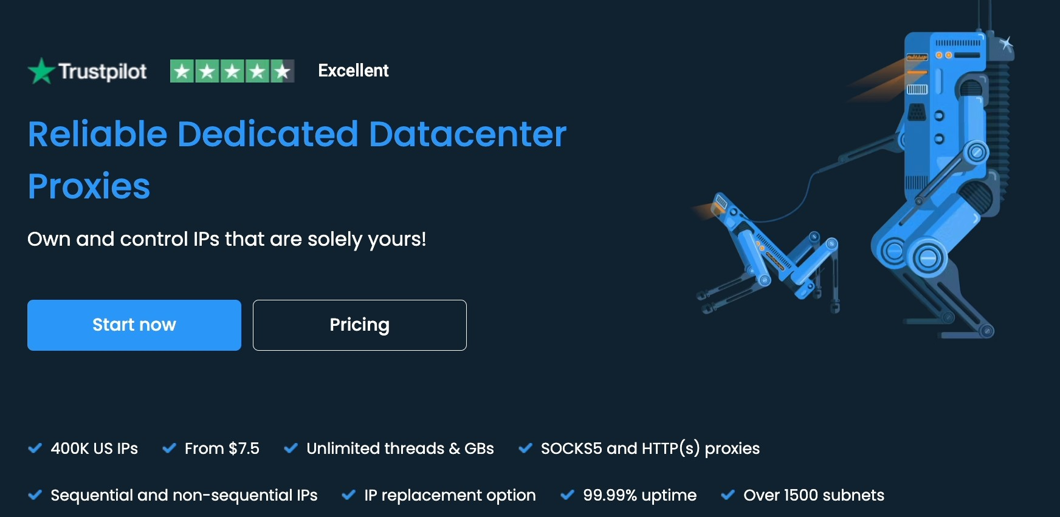Open the Start now button

click(x=134, y=325)
